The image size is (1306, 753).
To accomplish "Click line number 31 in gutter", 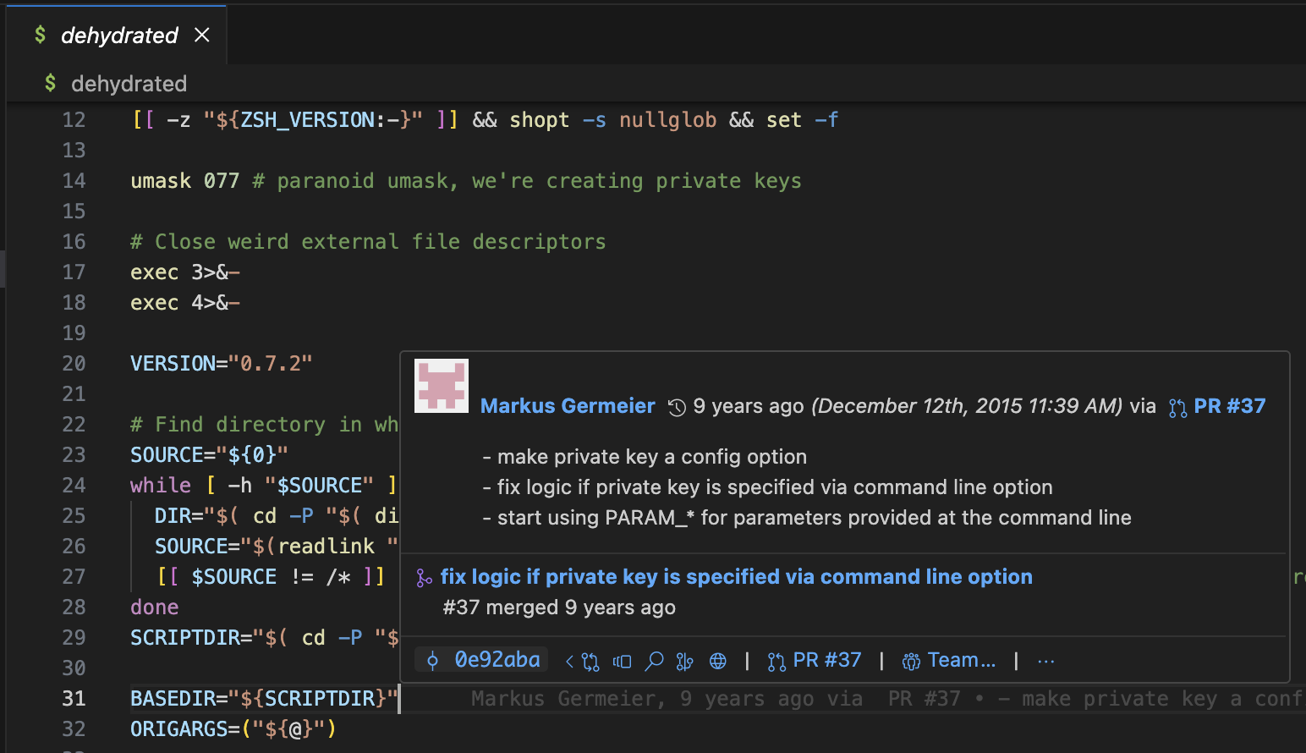I will [x=74, y=699].
